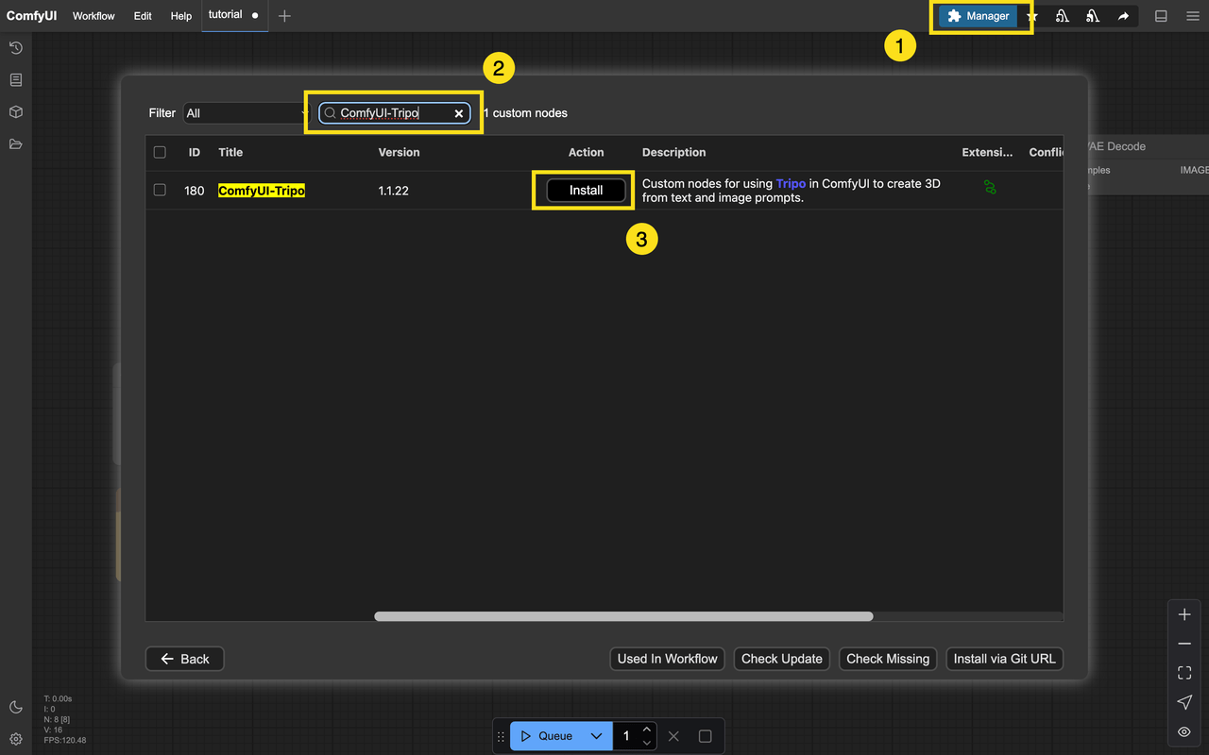Image resolution: width=1209 pixels, height=755 pixels.
Task: Toggle dark theme with the moon icon
Action: point(15,707)
